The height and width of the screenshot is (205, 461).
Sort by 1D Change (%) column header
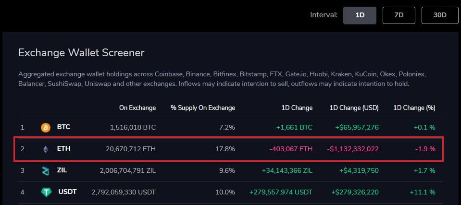414,108
